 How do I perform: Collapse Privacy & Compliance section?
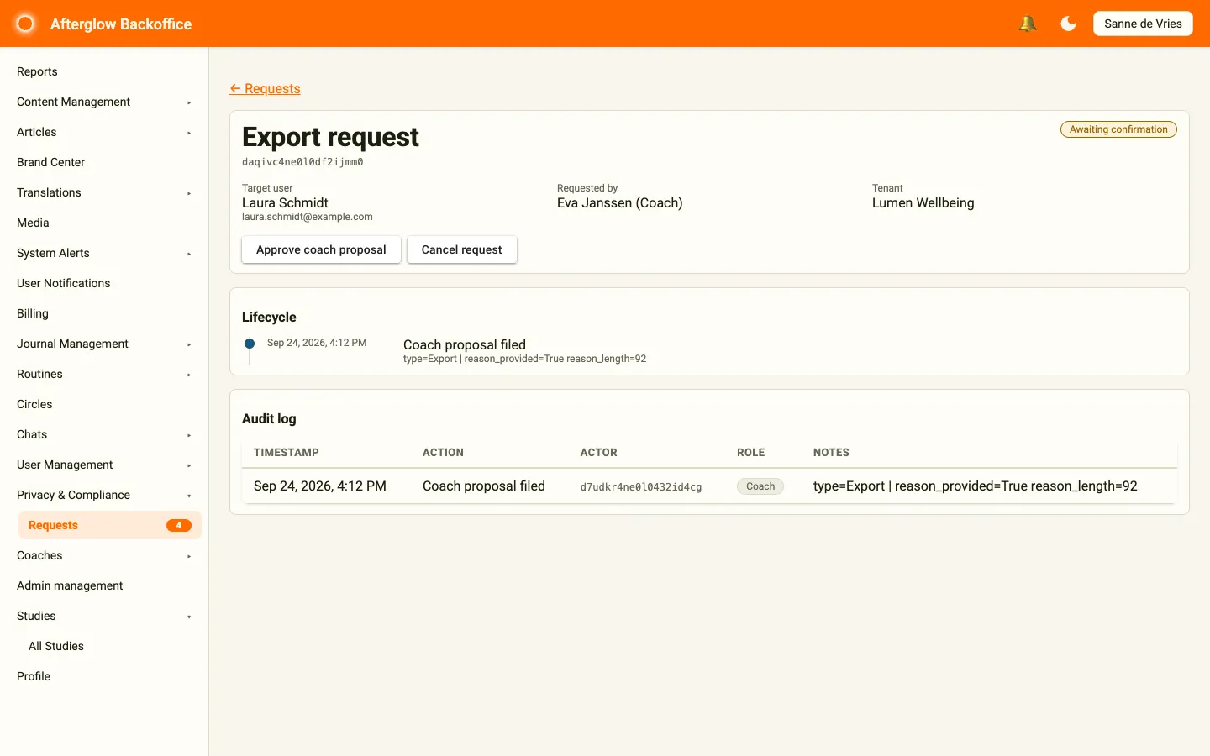coord(104,495)
